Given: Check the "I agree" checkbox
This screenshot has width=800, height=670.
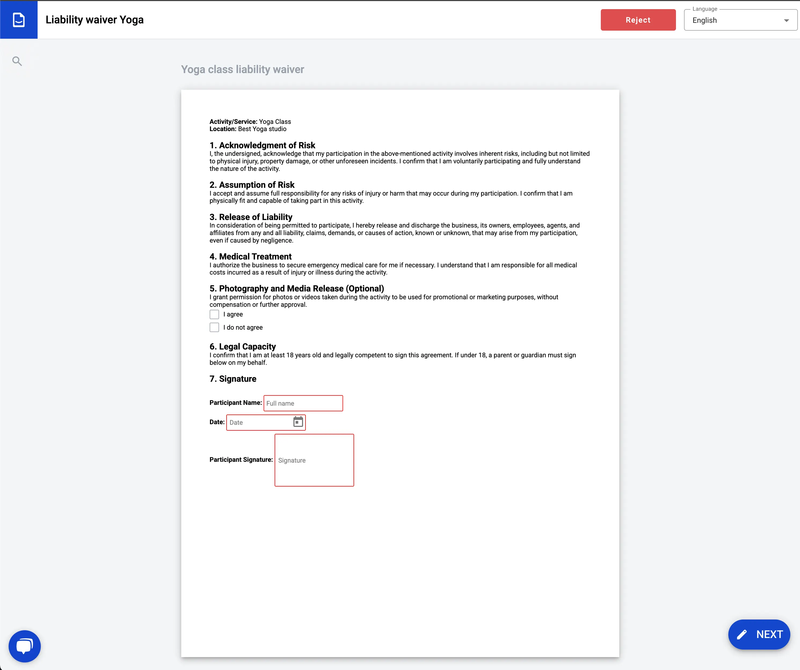Looking at the screenshot, I should [214, 314].
